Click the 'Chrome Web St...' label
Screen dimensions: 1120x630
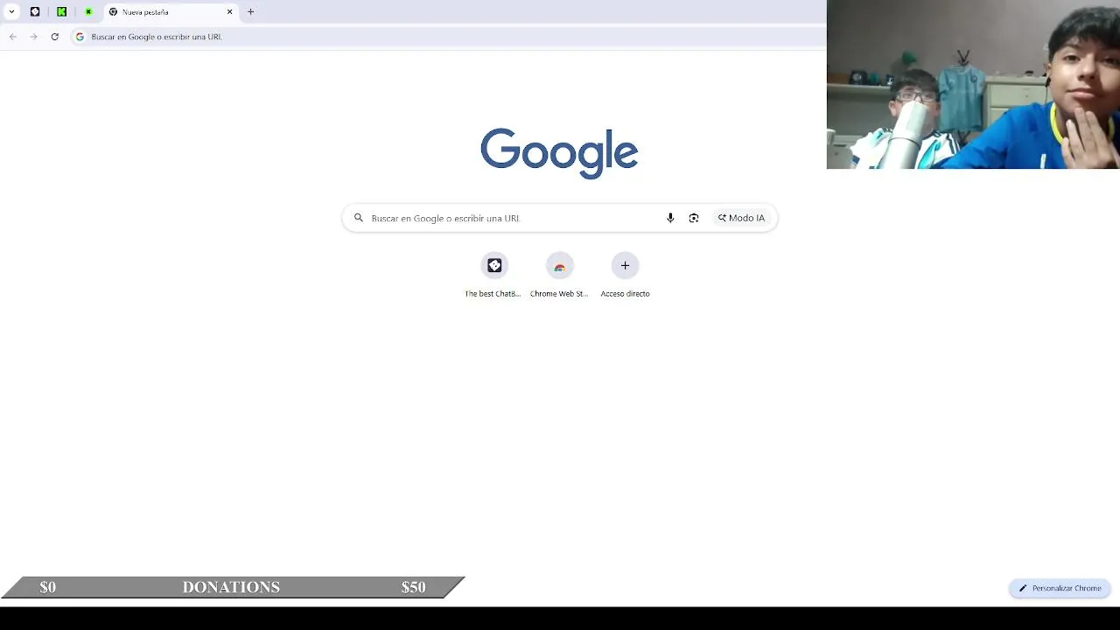point(559,294)
